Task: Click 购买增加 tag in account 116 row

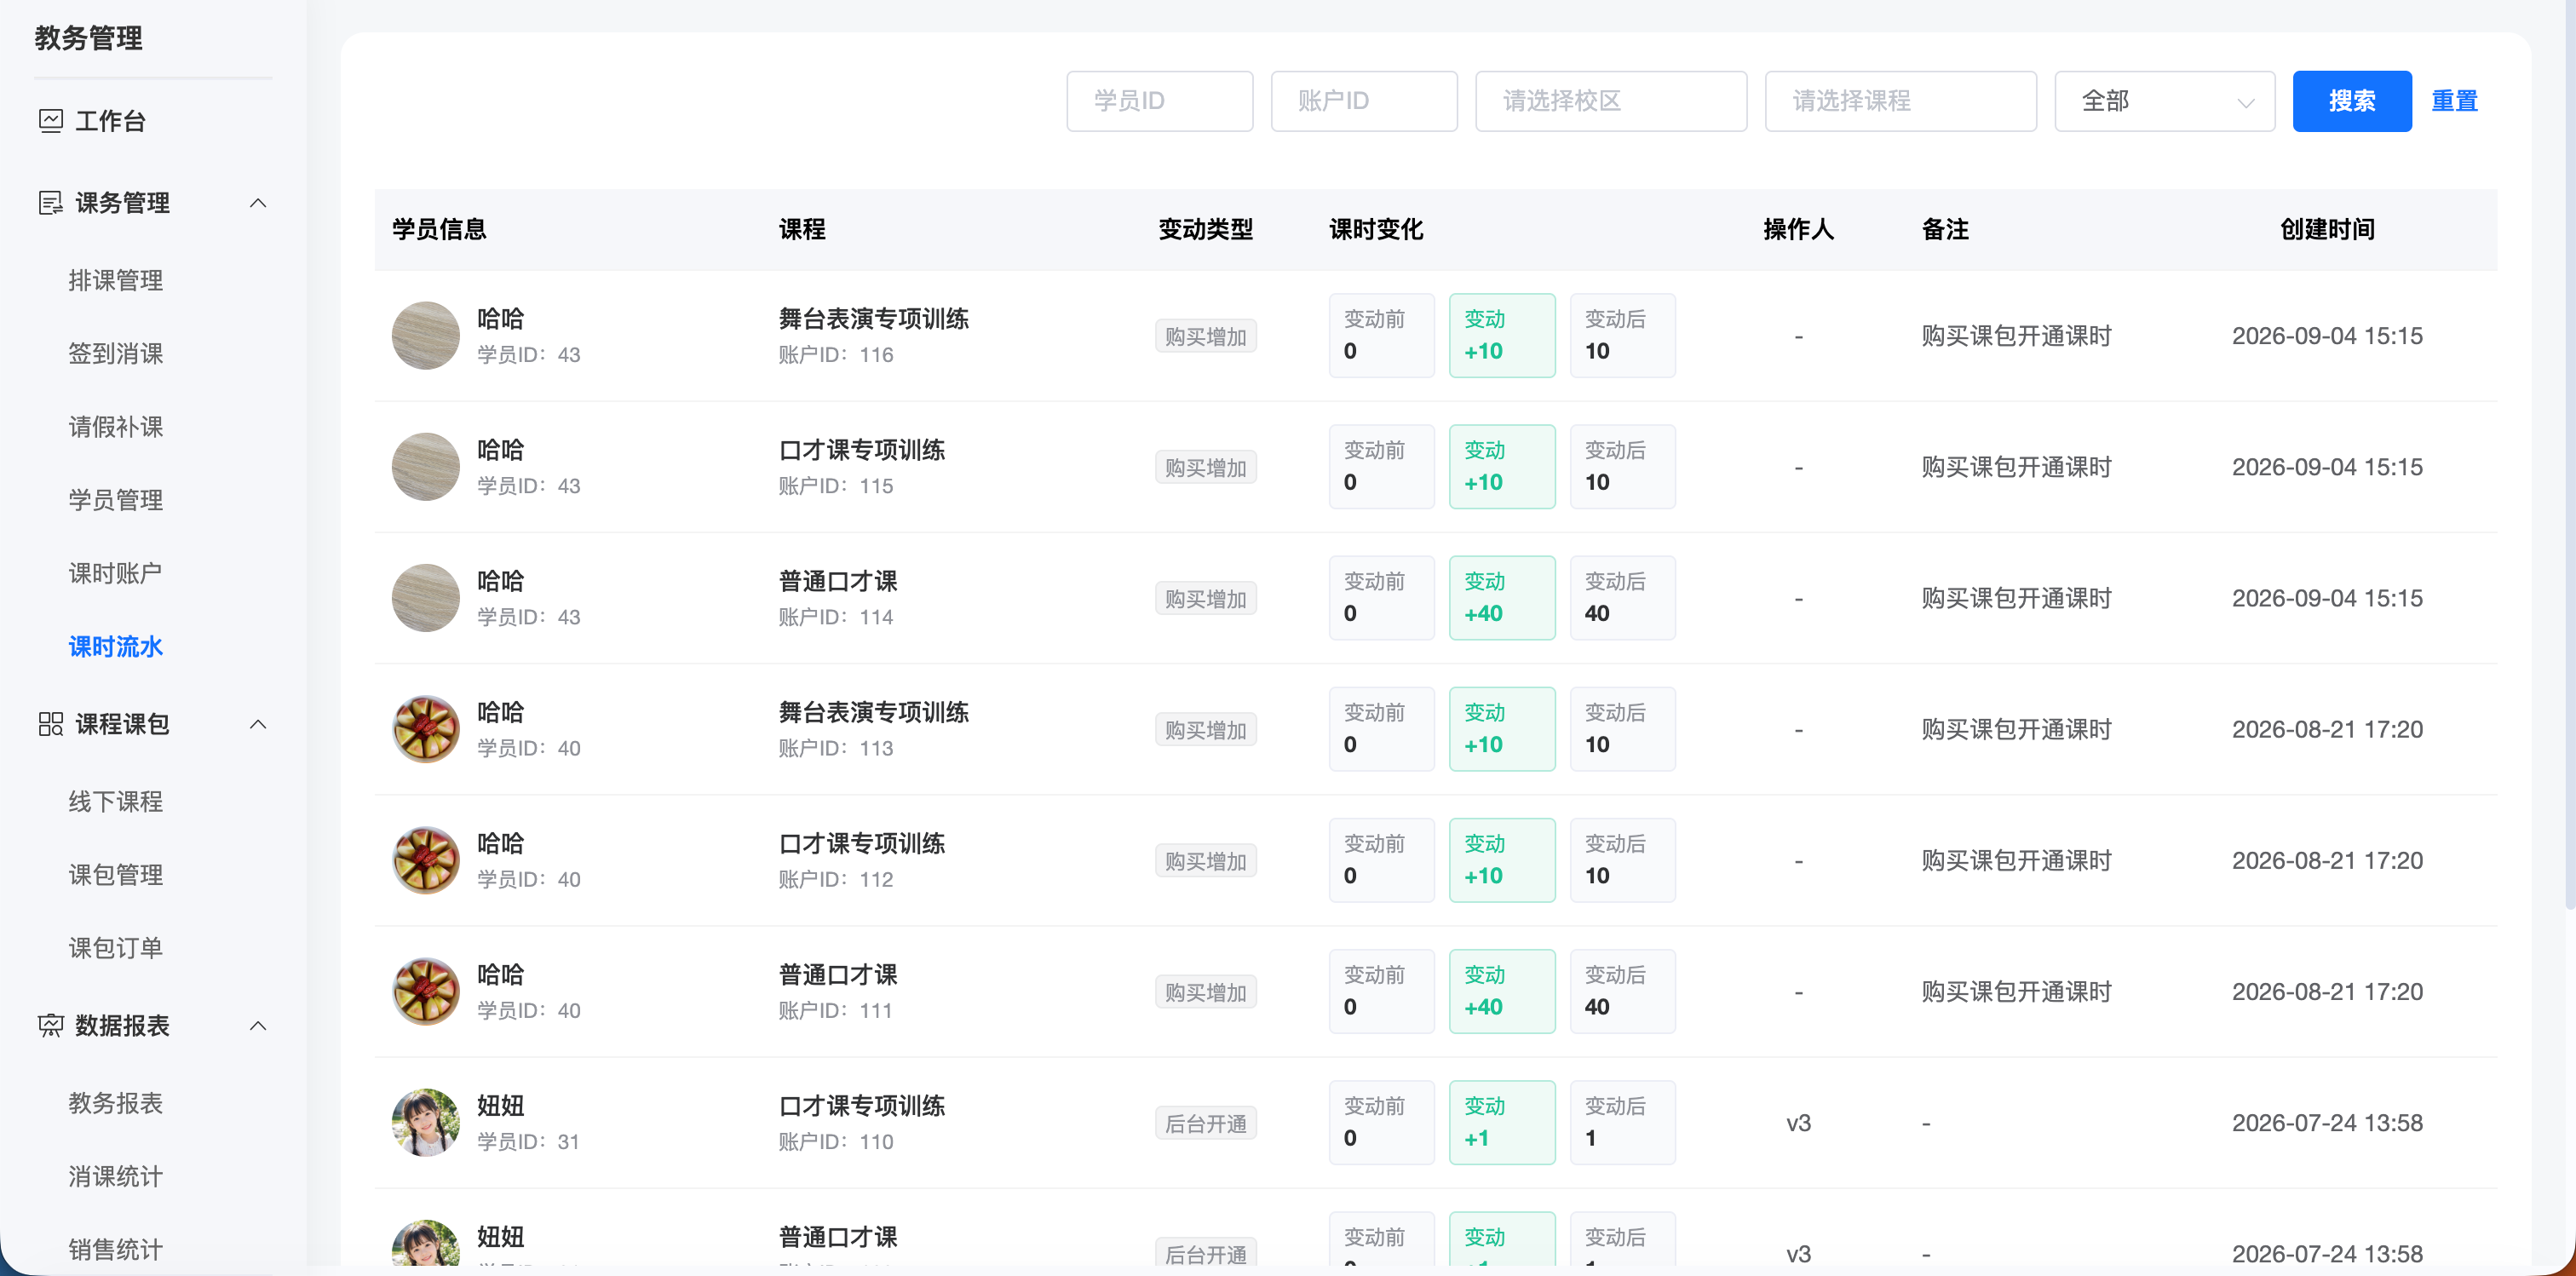Action: point(1205,336)
